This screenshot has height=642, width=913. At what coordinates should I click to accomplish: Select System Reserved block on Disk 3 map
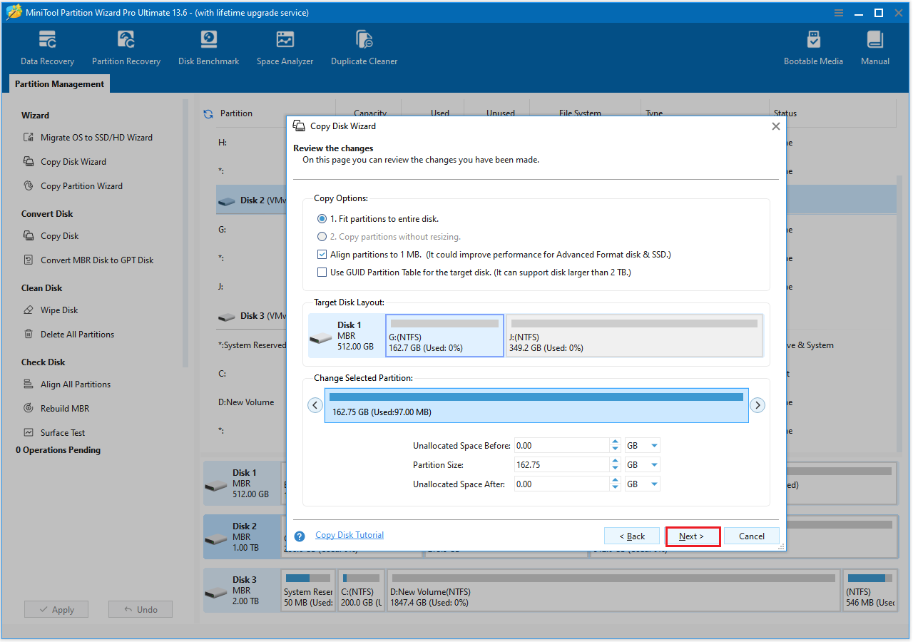point(308,591)
